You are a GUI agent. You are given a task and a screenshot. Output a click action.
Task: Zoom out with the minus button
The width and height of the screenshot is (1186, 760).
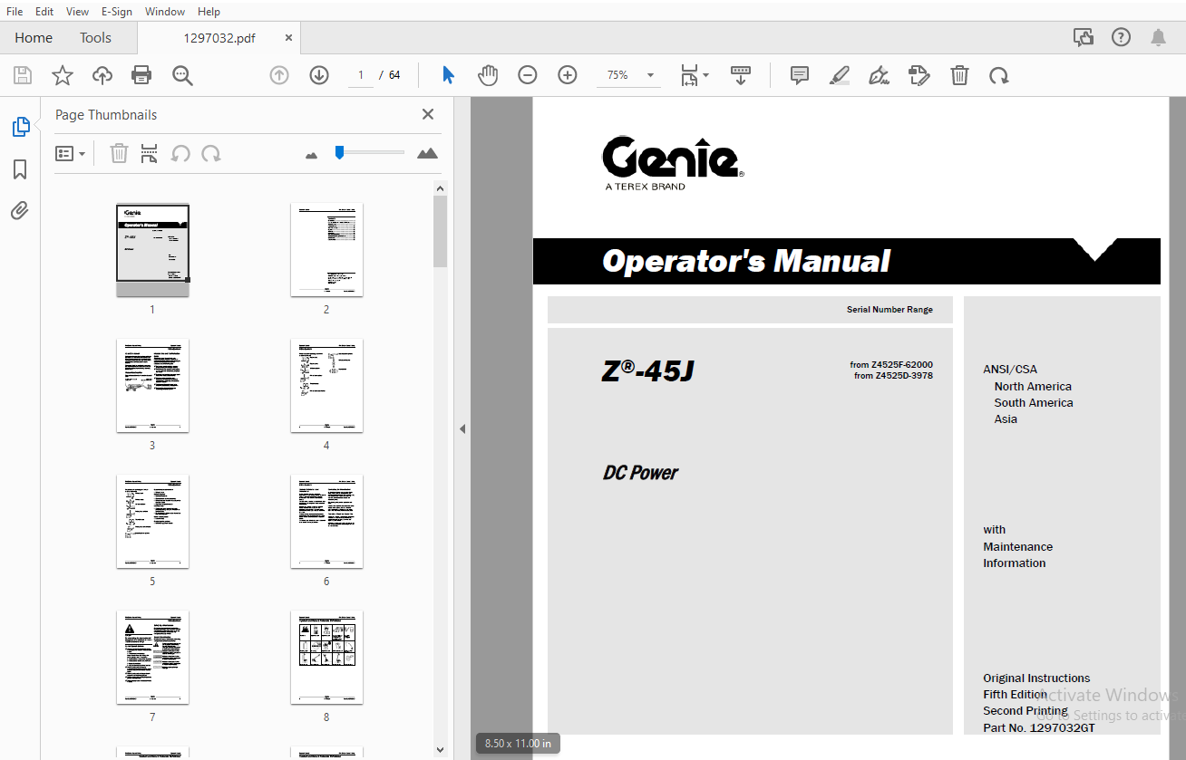coord(528,75)
